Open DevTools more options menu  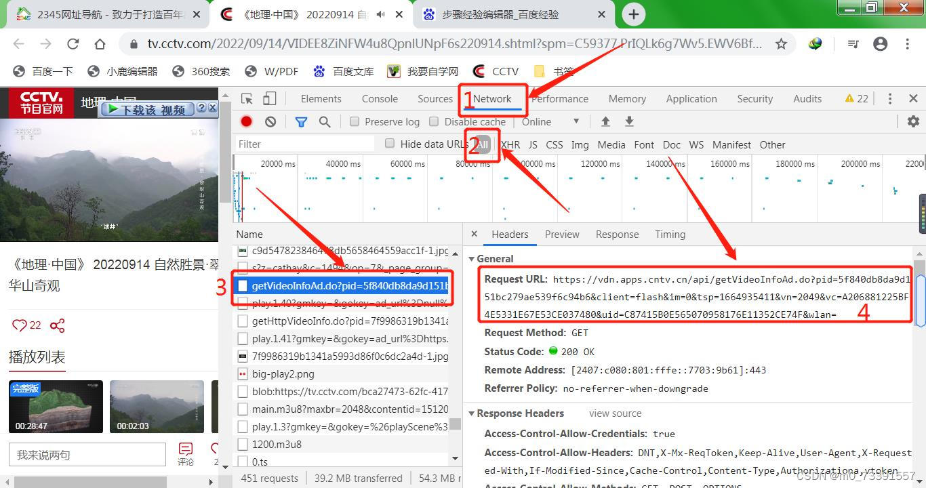pyautogui.click(x=890, y=99)
